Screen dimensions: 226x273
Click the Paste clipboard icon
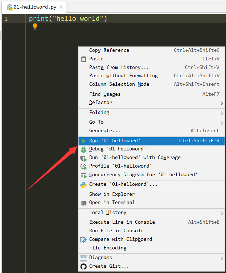(x=84, y=59)
